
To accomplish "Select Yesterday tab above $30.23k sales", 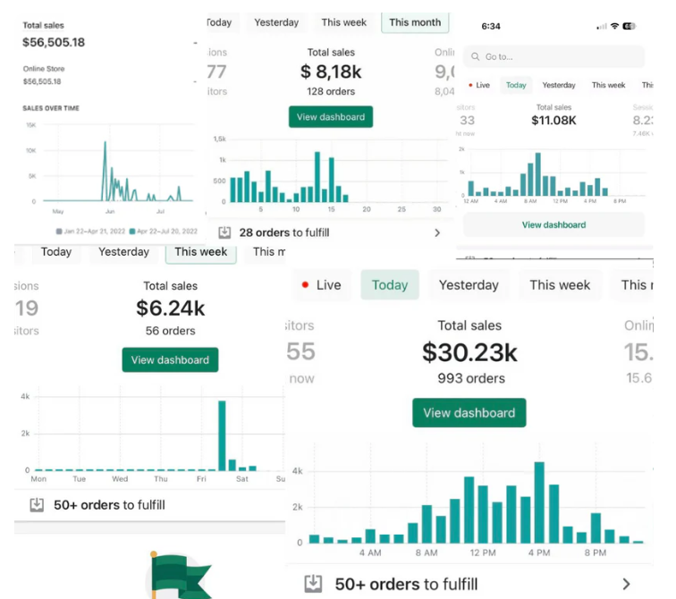I will tap(469, 285).
